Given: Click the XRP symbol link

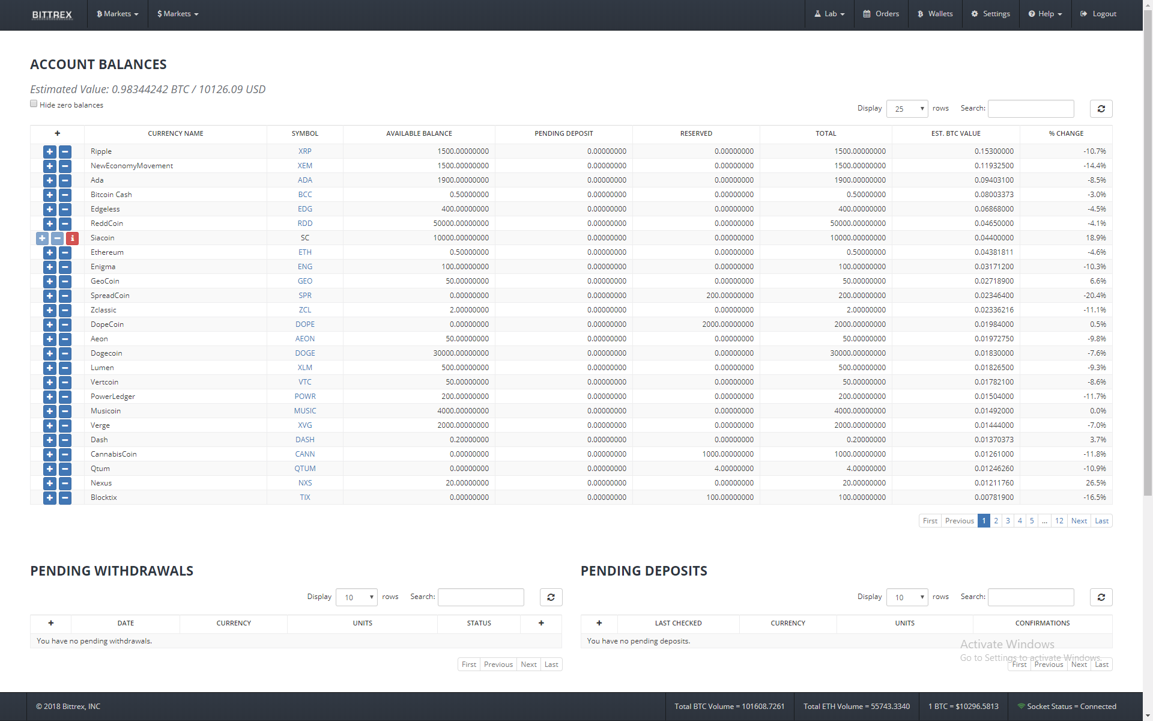Looking at the screenshot, I should click(305, 151).
